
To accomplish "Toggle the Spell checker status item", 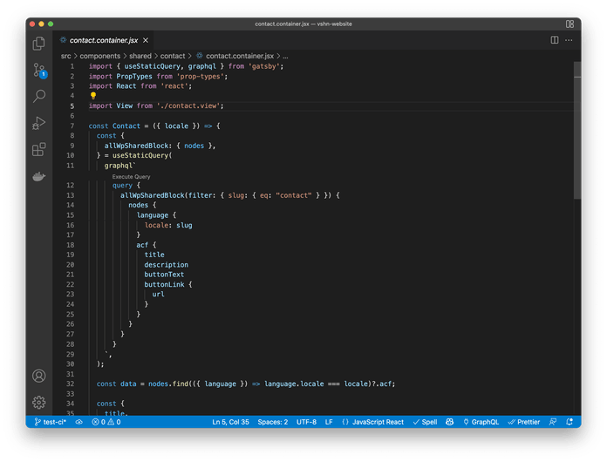I will click(425, 422).
